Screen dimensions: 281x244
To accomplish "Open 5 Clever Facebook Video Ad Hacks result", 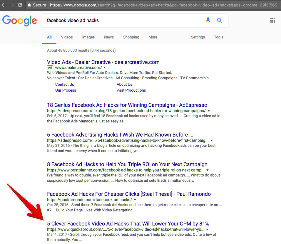I will click(128, 223).
